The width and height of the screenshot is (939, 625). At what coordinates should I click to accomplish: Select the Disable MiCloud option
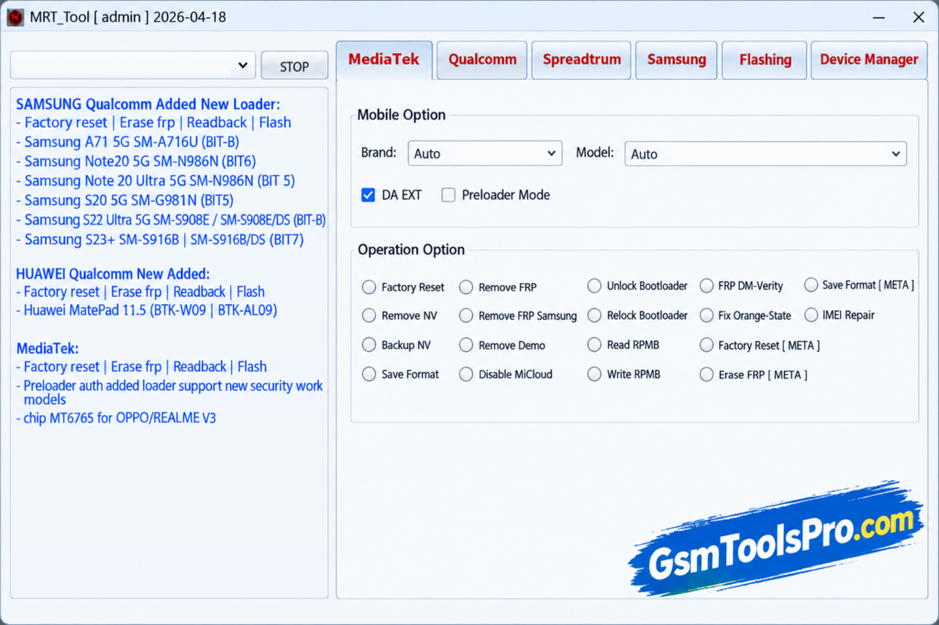point(466,374)
